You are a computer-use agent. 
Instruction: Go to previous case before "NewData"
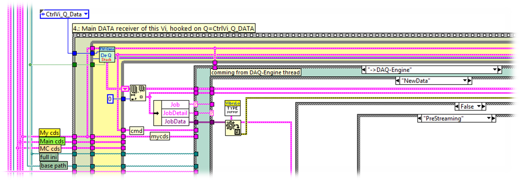398,81
